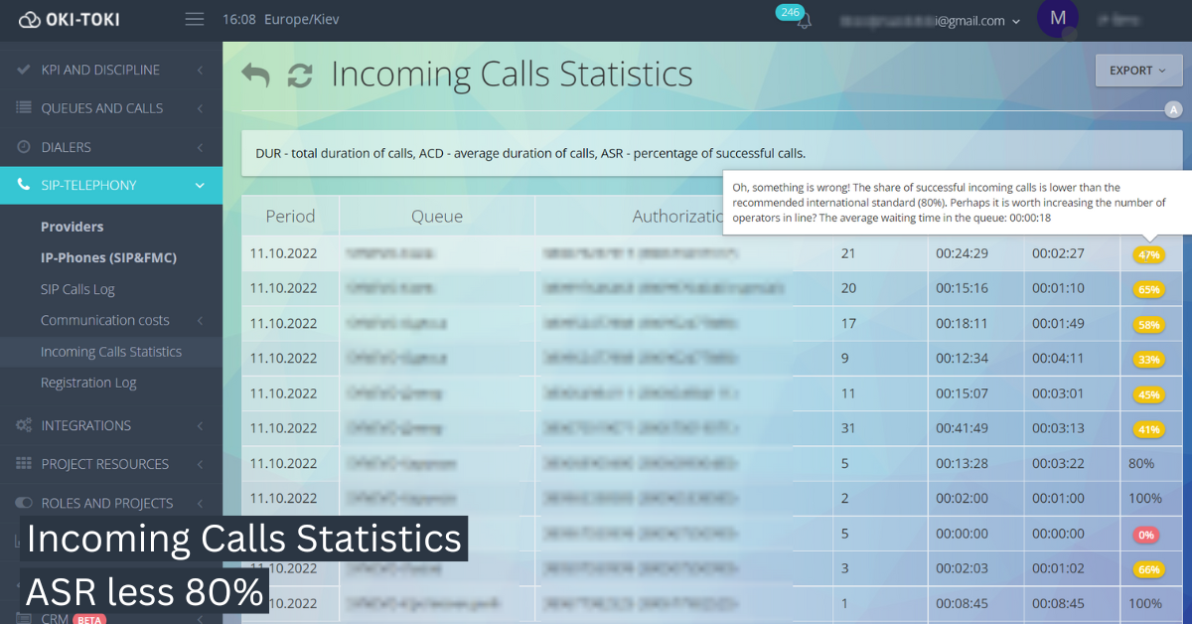Click the Integrations gears icon

[24, 425]
